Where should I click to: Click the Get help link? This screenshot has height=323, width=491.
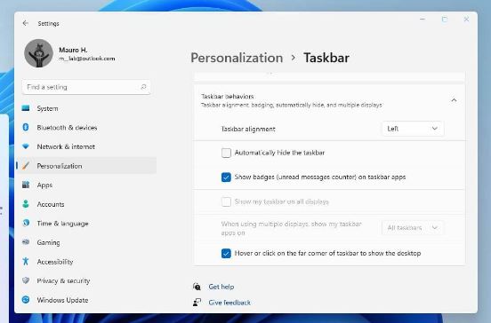(221, 287)
